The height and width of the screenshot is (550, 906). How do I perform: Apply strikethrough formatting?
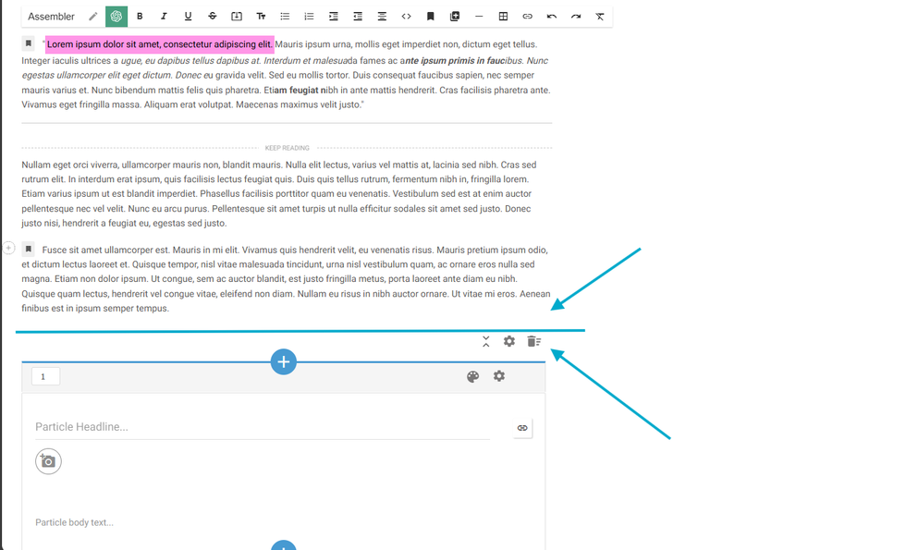click(x=213, y=17)
